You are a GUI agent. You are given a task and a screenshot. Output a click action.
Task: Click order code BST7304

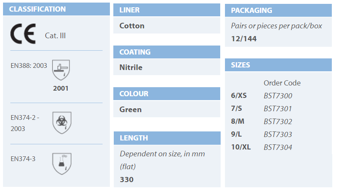click(278, 147)
